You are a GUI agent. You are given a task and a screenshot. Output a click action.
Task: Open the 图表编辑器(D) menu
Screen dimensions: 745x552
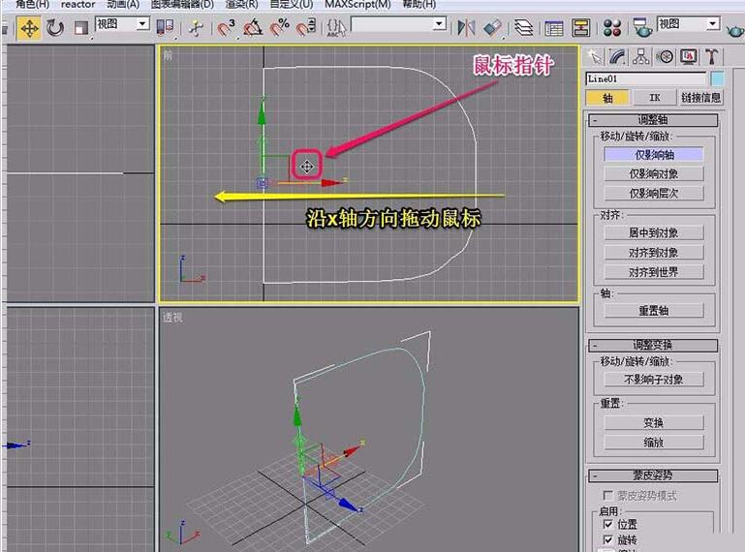click(182, 4)
